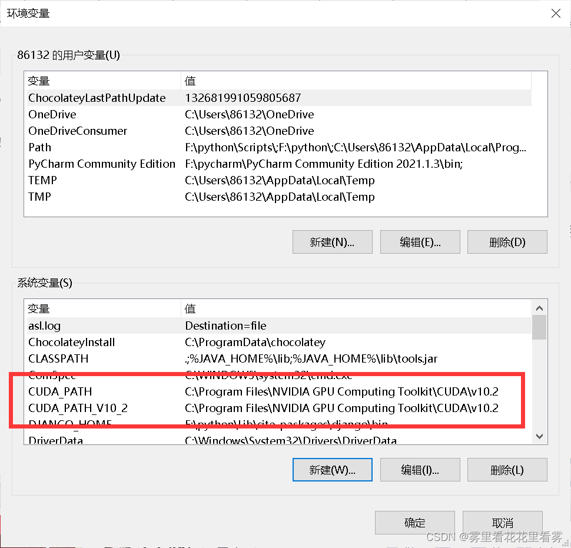Select the DriverData system variable
Screen dimensions: 571x548
[279, 440]
